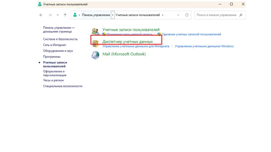Viewport: 271px width, 152px height.
Task: Select 'Панель управления' in the address breadcrumb
Action: coord(96,15)
